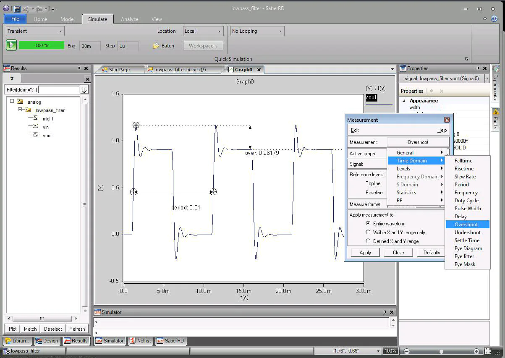Click the ribbon help question mark icon
This screenshot has width=505, height=358.
494,19
